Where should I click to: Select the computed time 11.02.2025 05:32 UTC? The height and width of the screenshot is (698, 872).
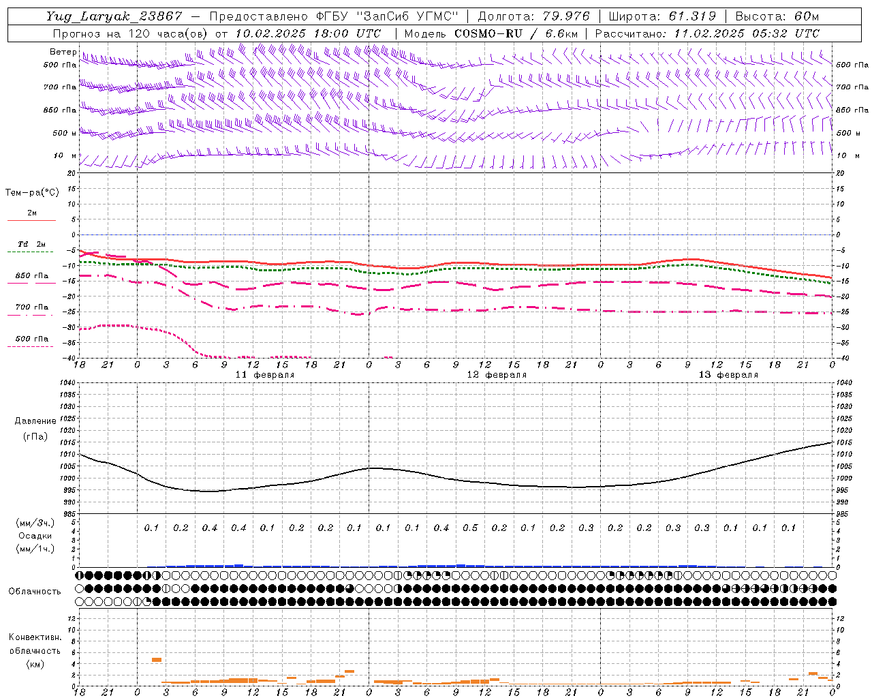(x=747, y=33)
